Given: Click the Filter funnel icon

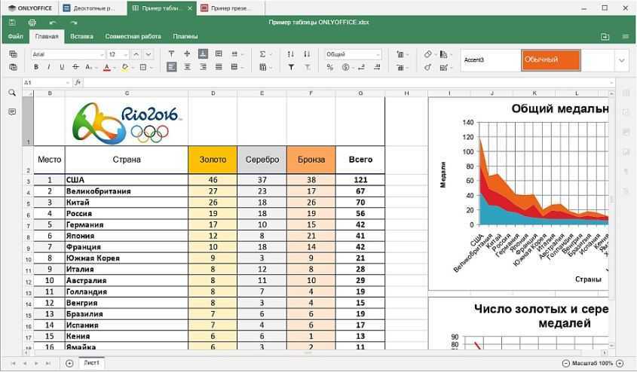Looking at the screenshot, I should coord(292,67).
